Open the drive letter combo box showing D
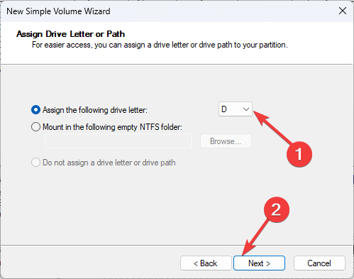The image size is (354, 279). [236, 109]
